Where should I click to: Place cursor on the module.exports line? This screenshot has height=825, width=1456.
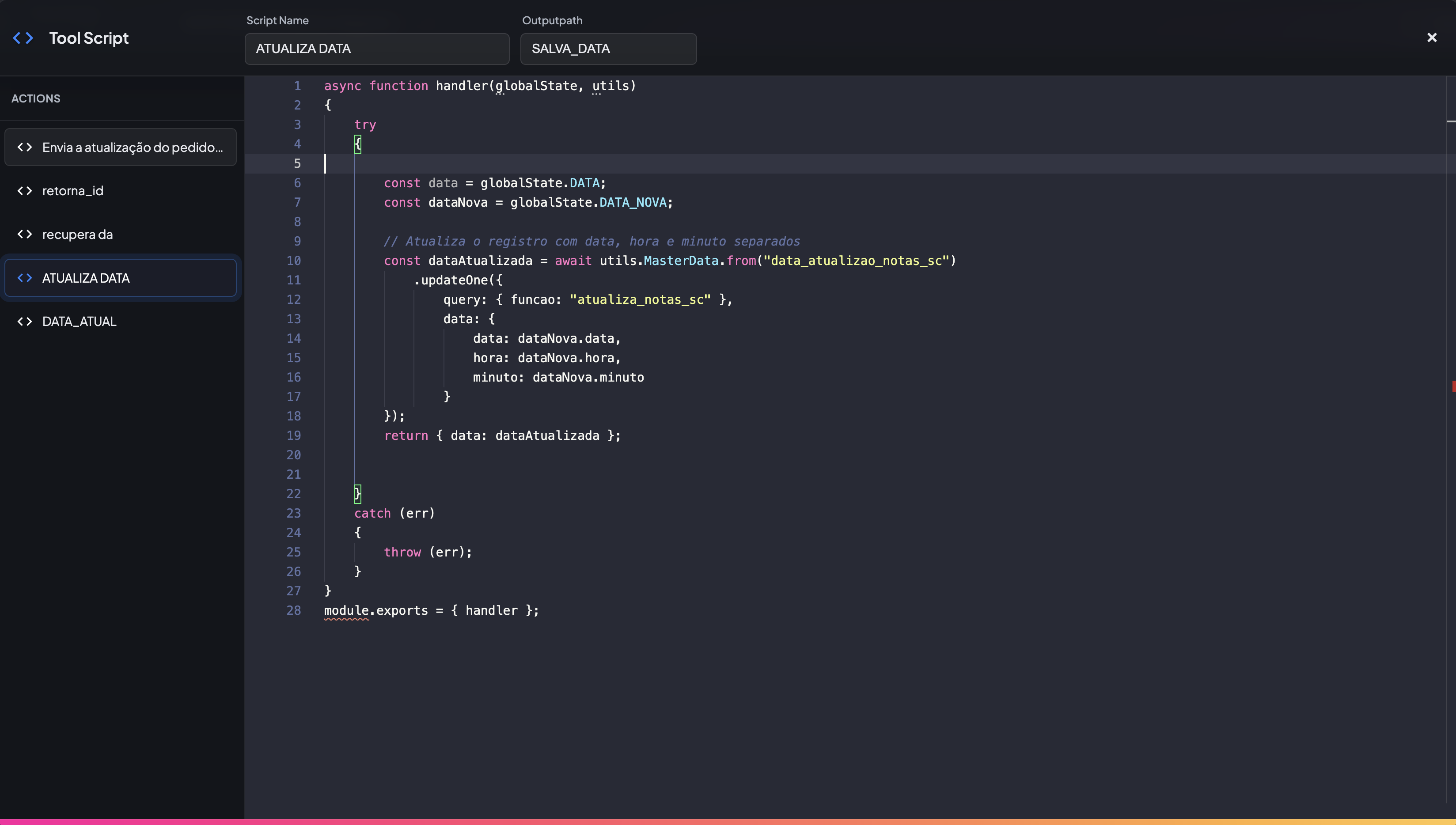click(431, 610)
